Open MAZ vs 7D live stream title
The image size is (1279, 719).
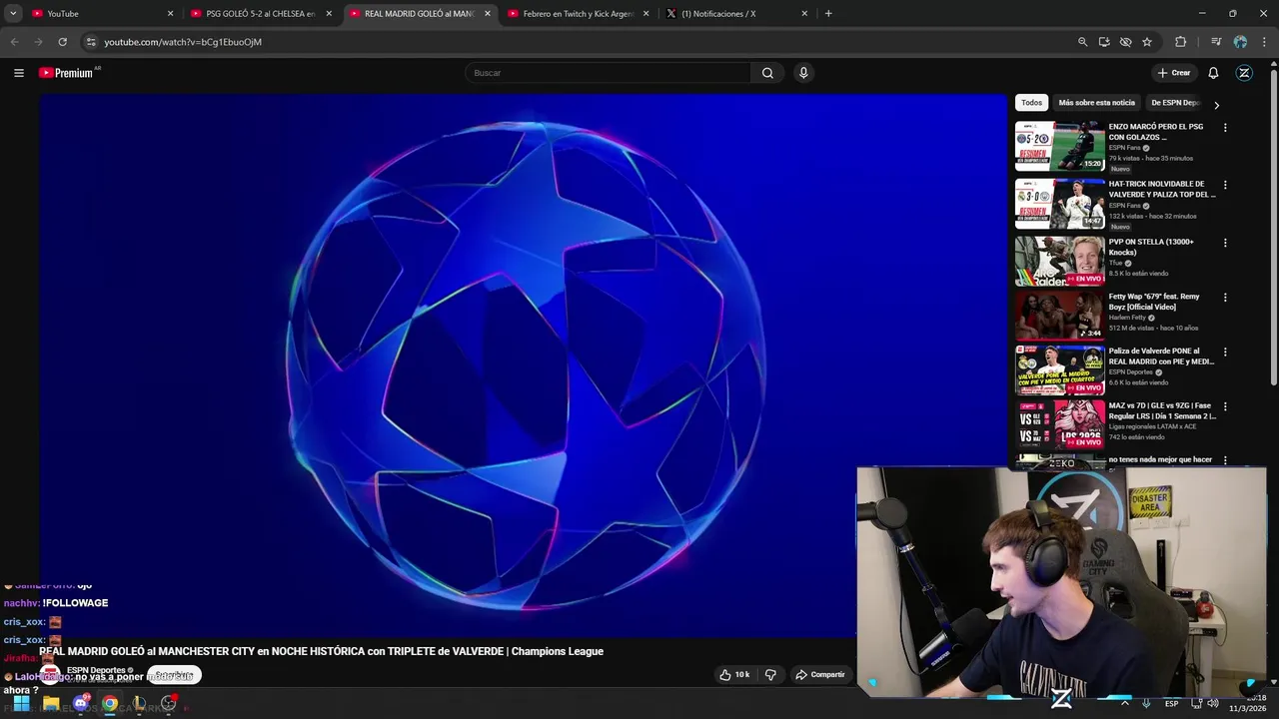point(1162,411)
